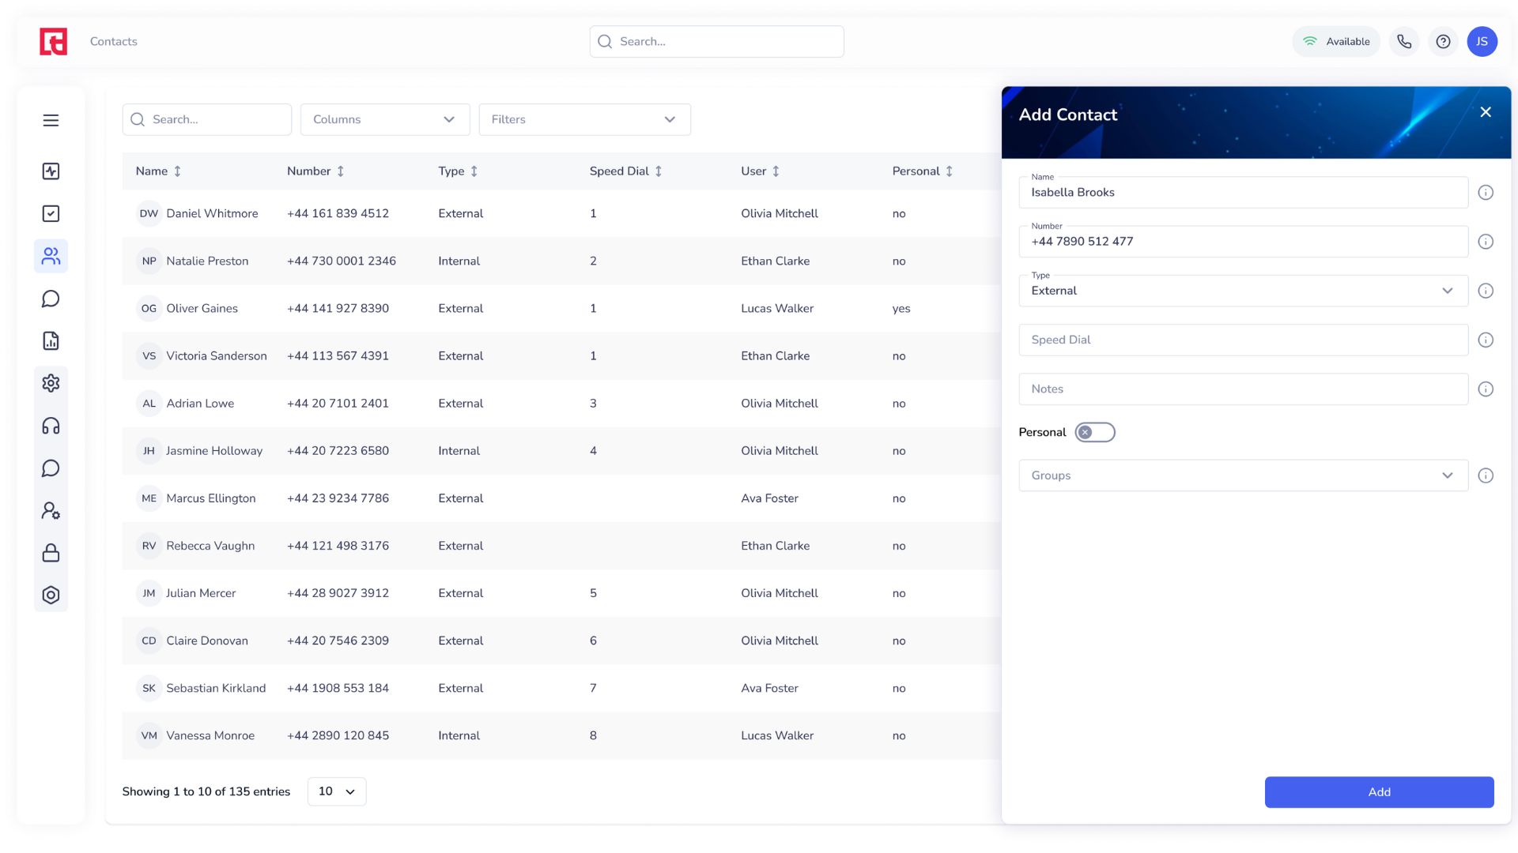Select the headset support sidebar icon
The image size is (1518, 853).
pos(51,426)
